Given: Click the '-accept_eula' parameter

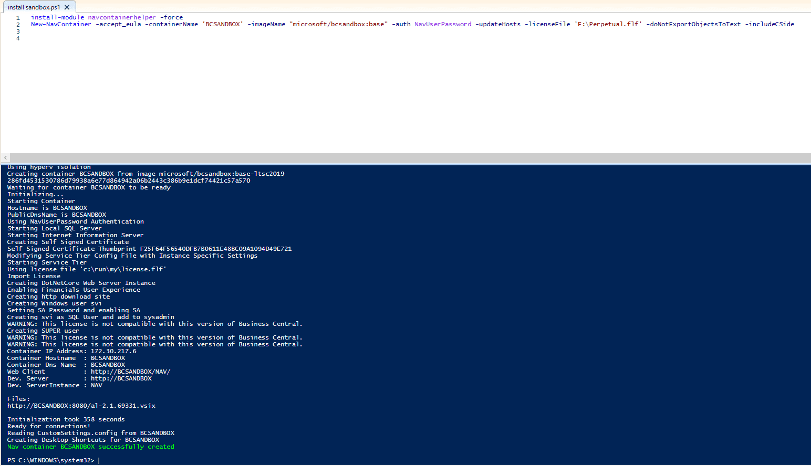Looking at the screenshot, I should pos(118,24).
